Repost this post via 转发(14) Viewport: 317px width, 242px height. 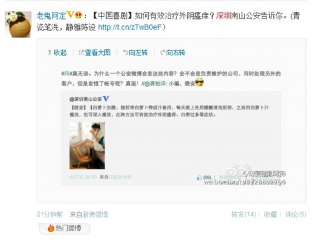pyautogui.click(x=244, y=214)
